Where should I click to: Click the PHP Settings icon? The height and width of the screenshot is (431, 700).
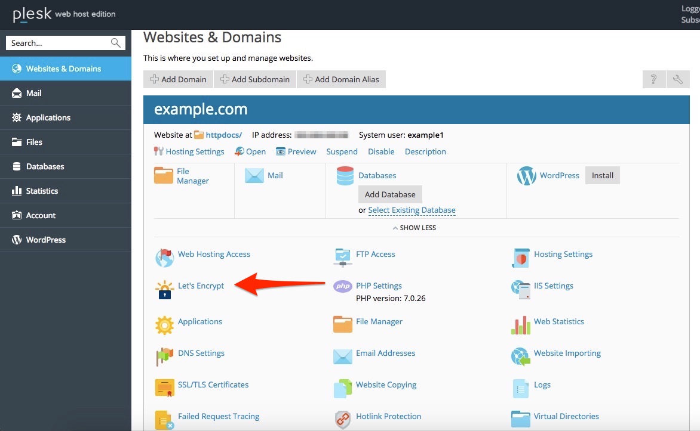342,286
